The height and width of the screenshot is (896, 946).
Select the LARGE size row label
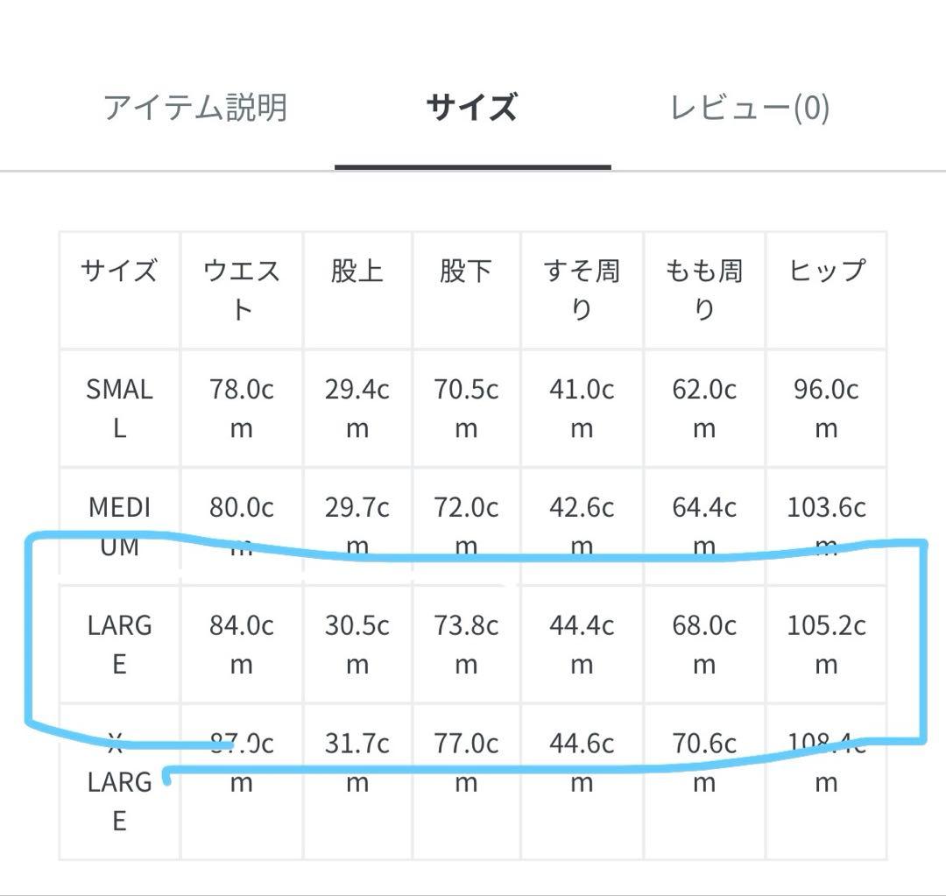(119, 645)
